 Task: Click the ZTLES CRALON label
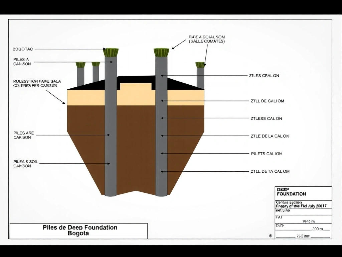pyautogui.click(x=264, y=76)
